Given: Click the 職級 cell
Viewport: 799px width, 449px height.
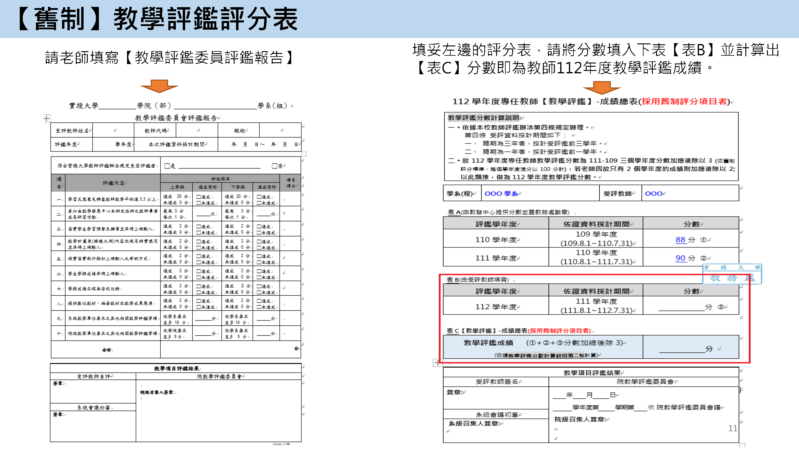Looking at the screenshot, I should pyautogui.click(x=239, y=131).
